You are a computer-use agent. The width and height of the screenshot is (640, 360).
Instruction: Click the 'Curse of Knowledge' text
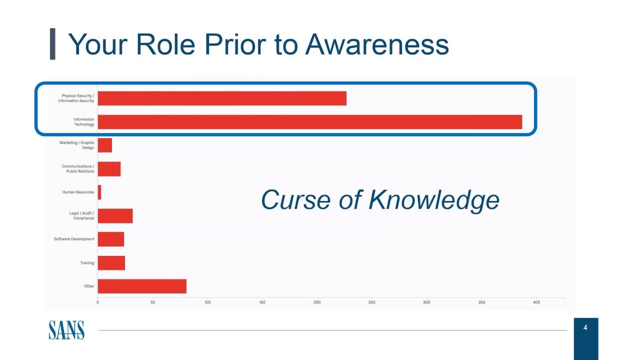pos(380,200)
